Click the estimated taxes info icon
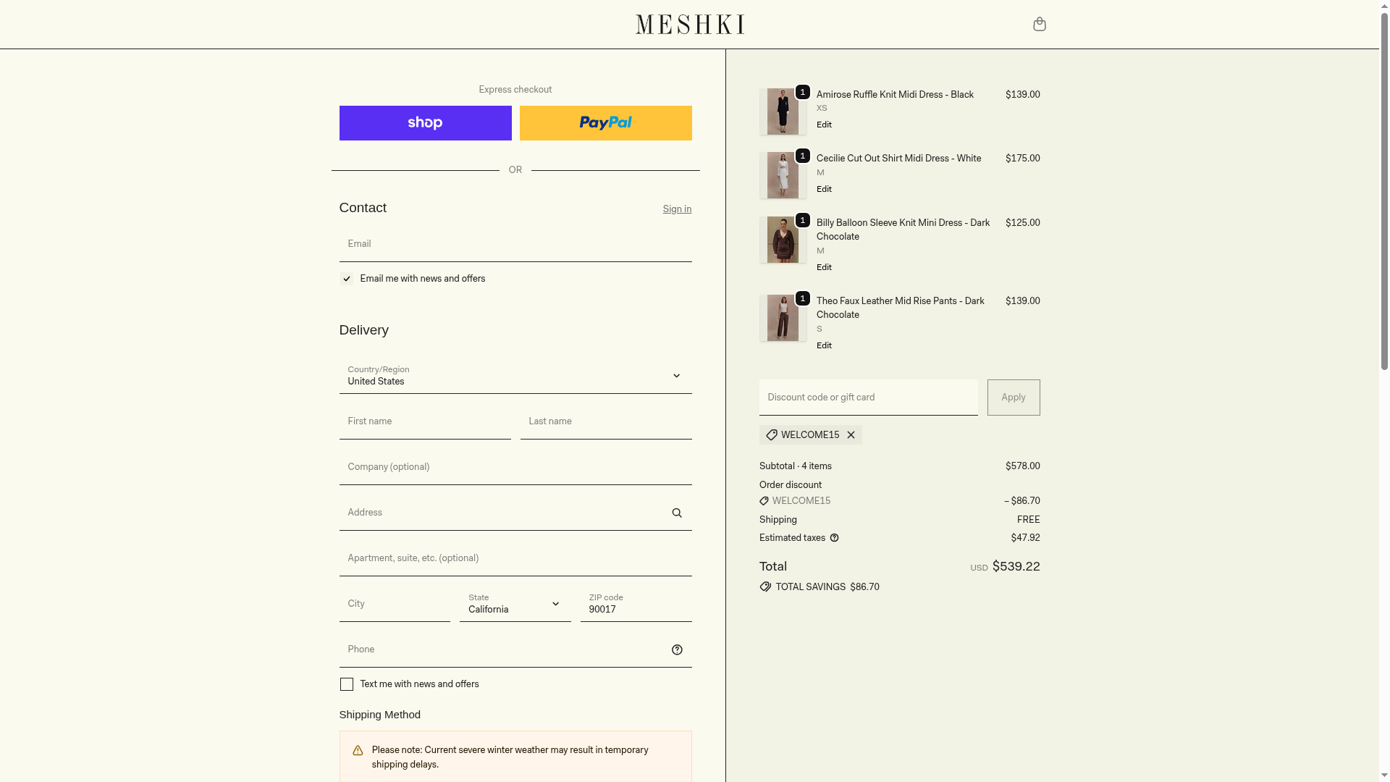The width and height of the screenshot is (1390, 782). pos(834,538)
